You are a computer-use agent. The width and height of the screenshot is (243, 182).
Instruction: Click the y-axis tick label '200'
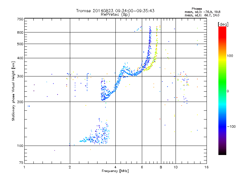[20, 102]
